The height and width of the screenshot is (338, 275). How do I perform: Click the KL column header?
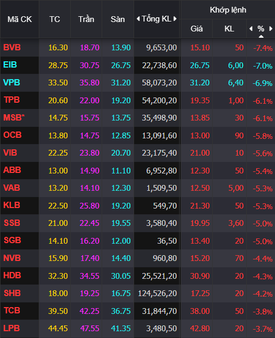click(229, 29)
